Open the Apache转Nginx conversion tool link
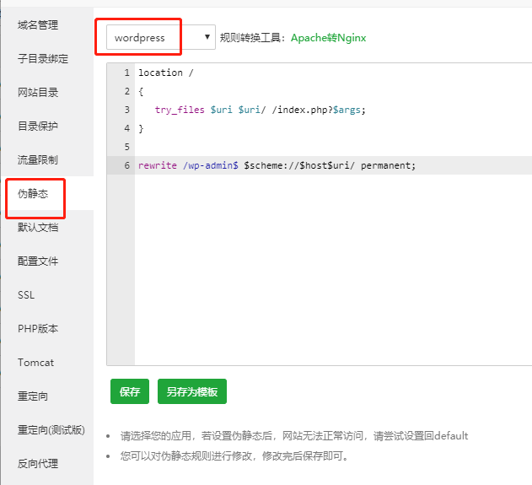 point(329,38)
